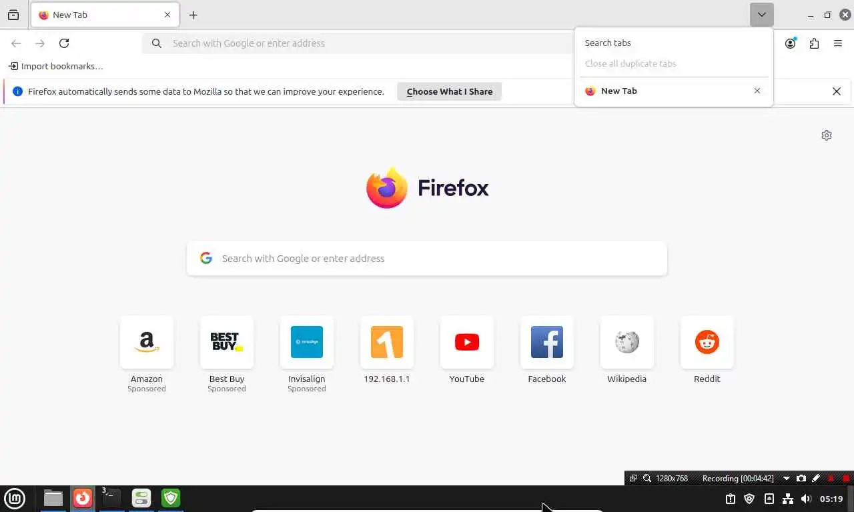Go forward one page
This screenshot has height=512, width=854.
pyautogui.click(x=40, y=43)
